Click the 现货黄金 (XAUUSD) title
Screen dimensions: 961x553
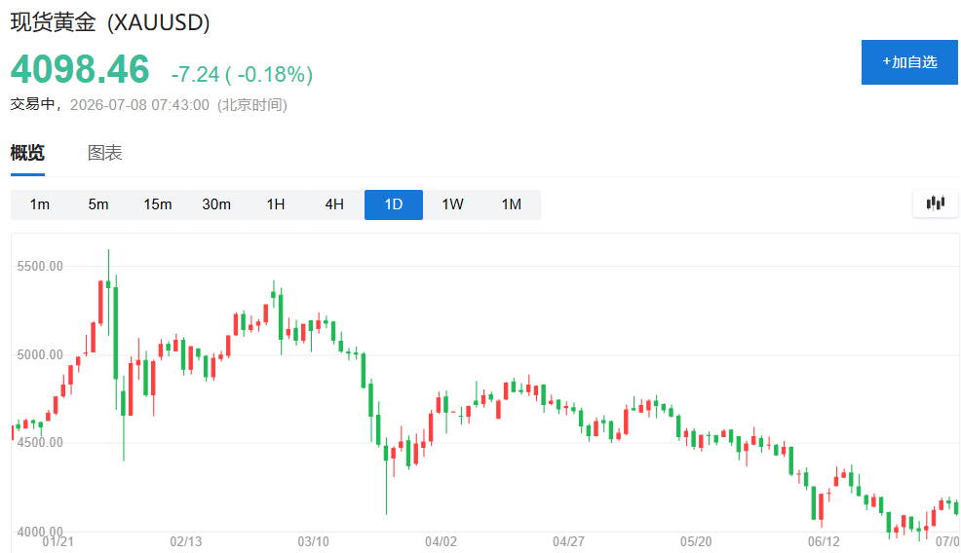click(x=110, y=22)
